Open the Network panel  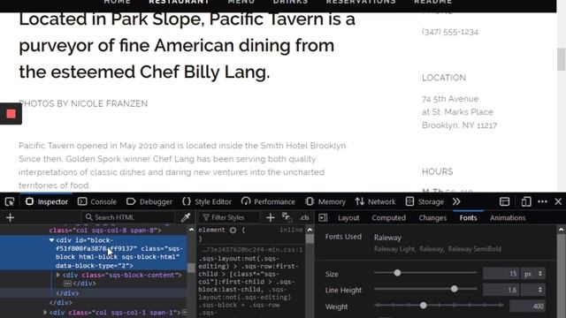[375, 201]
